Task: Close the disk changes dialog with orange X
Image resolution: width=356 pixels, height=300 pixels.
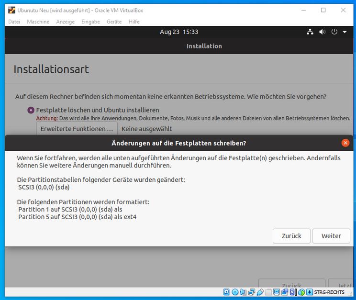Action: click(345, 143)
